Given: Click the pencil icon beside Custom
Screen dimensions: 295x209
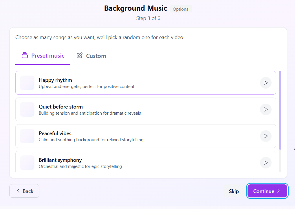Looking at the screenshot, I should tap(80, 55).
